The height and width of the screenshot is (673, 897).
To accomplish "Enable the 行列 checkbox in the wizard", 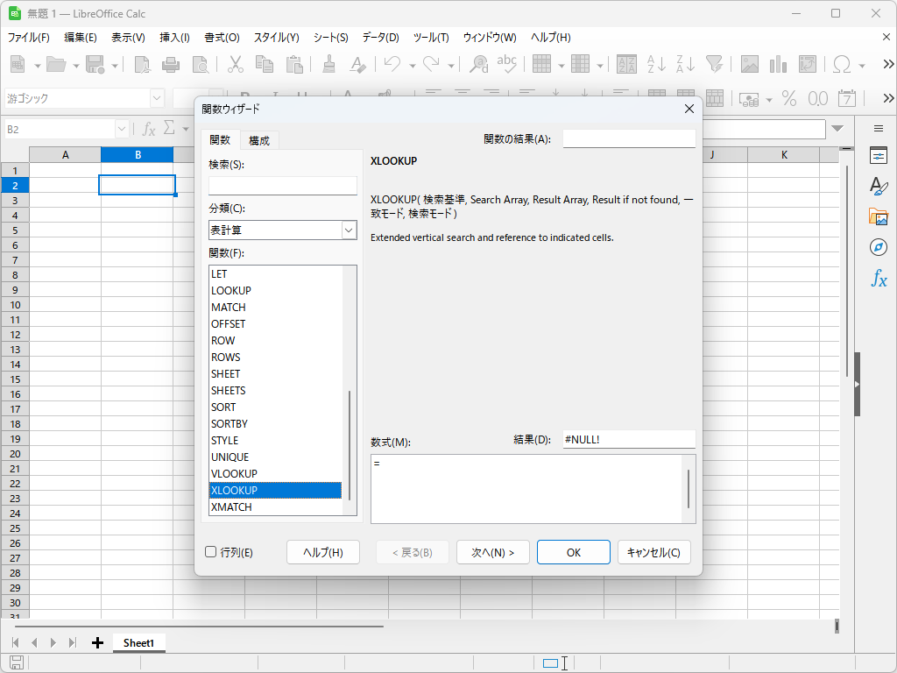I will pyautogui.click(x=210, y=552).
